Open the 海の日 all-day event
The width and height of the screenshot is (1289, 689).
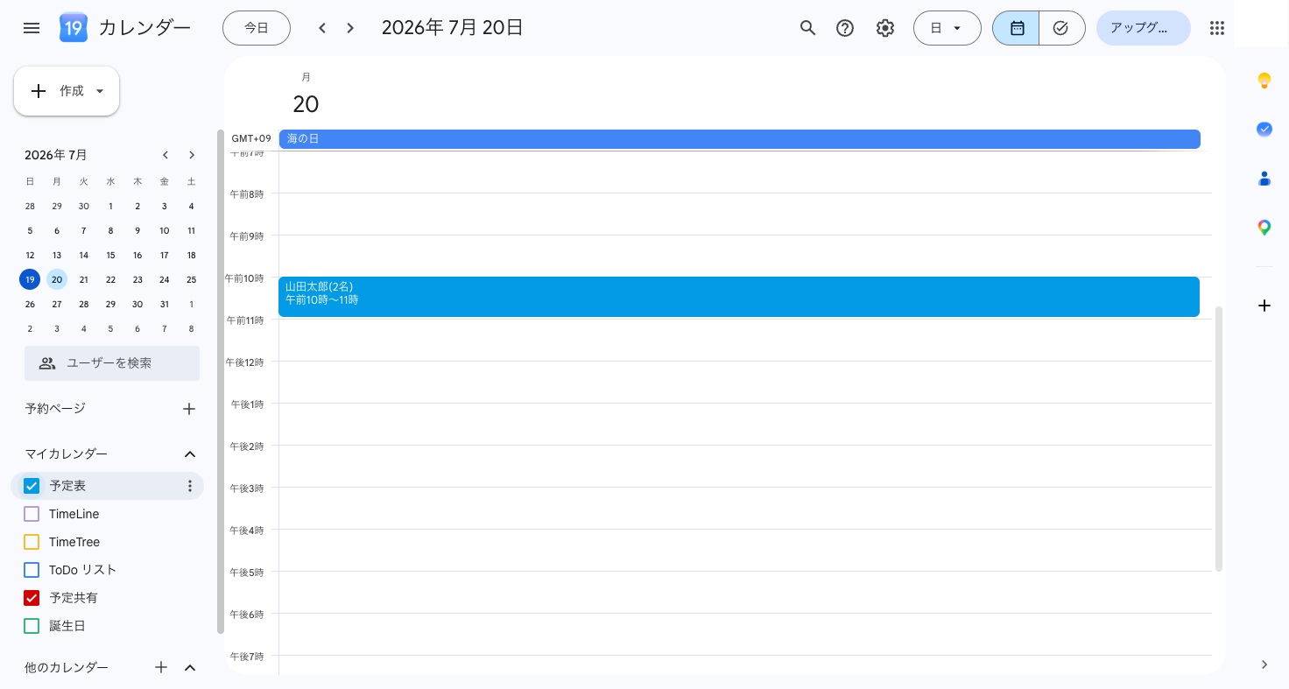click(739, 139)
